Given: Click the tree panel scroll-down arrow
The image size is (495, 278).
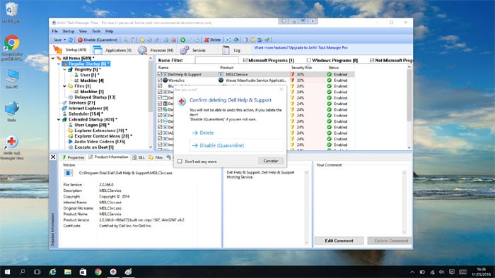Looking at the screenshot, I should [150, 147].
